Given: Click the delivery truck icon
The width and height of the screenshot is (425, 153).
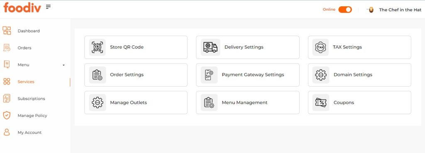Looking at the screenshot, I should point(210,47).
